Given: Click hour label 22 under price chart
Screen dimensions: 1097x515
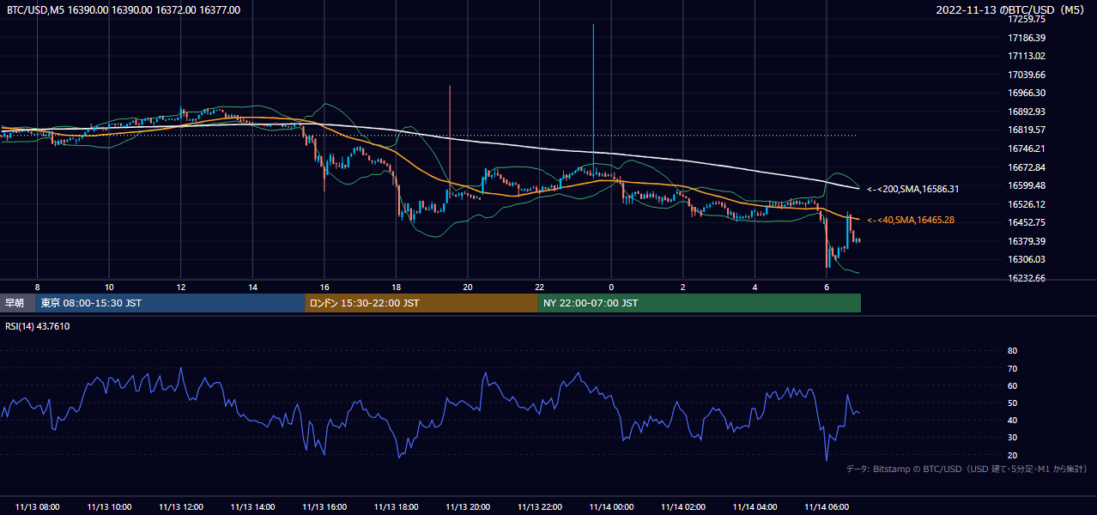Looking at the screenshot, I should (539, 287).
